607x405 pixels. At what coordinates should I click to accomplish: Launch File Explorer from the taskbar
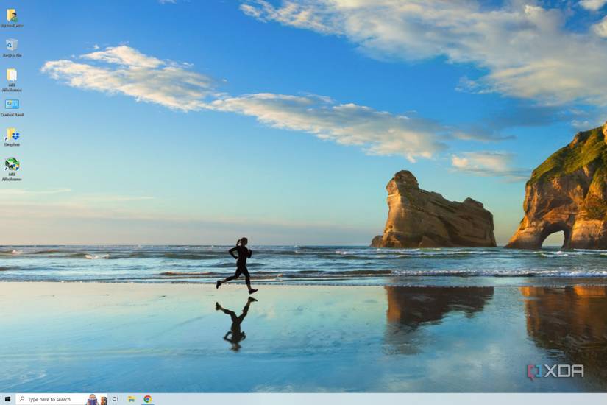pos(132,399)
